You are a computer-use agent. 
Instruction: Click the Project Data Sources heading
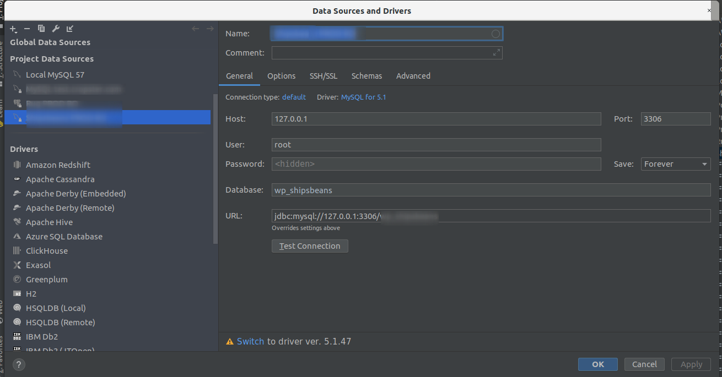(x=52, y=59)
